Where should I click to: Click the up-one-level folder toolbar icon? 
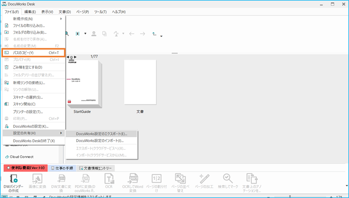click(154, 34)
